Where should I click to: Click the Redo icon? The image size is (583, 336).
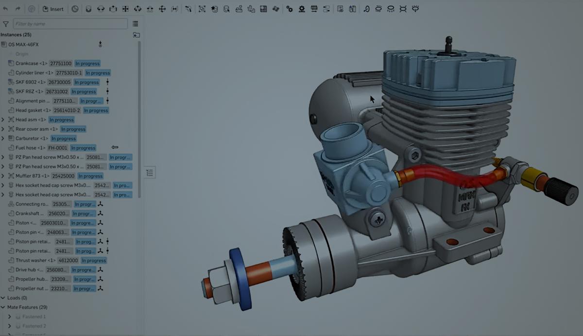point(17,8)
